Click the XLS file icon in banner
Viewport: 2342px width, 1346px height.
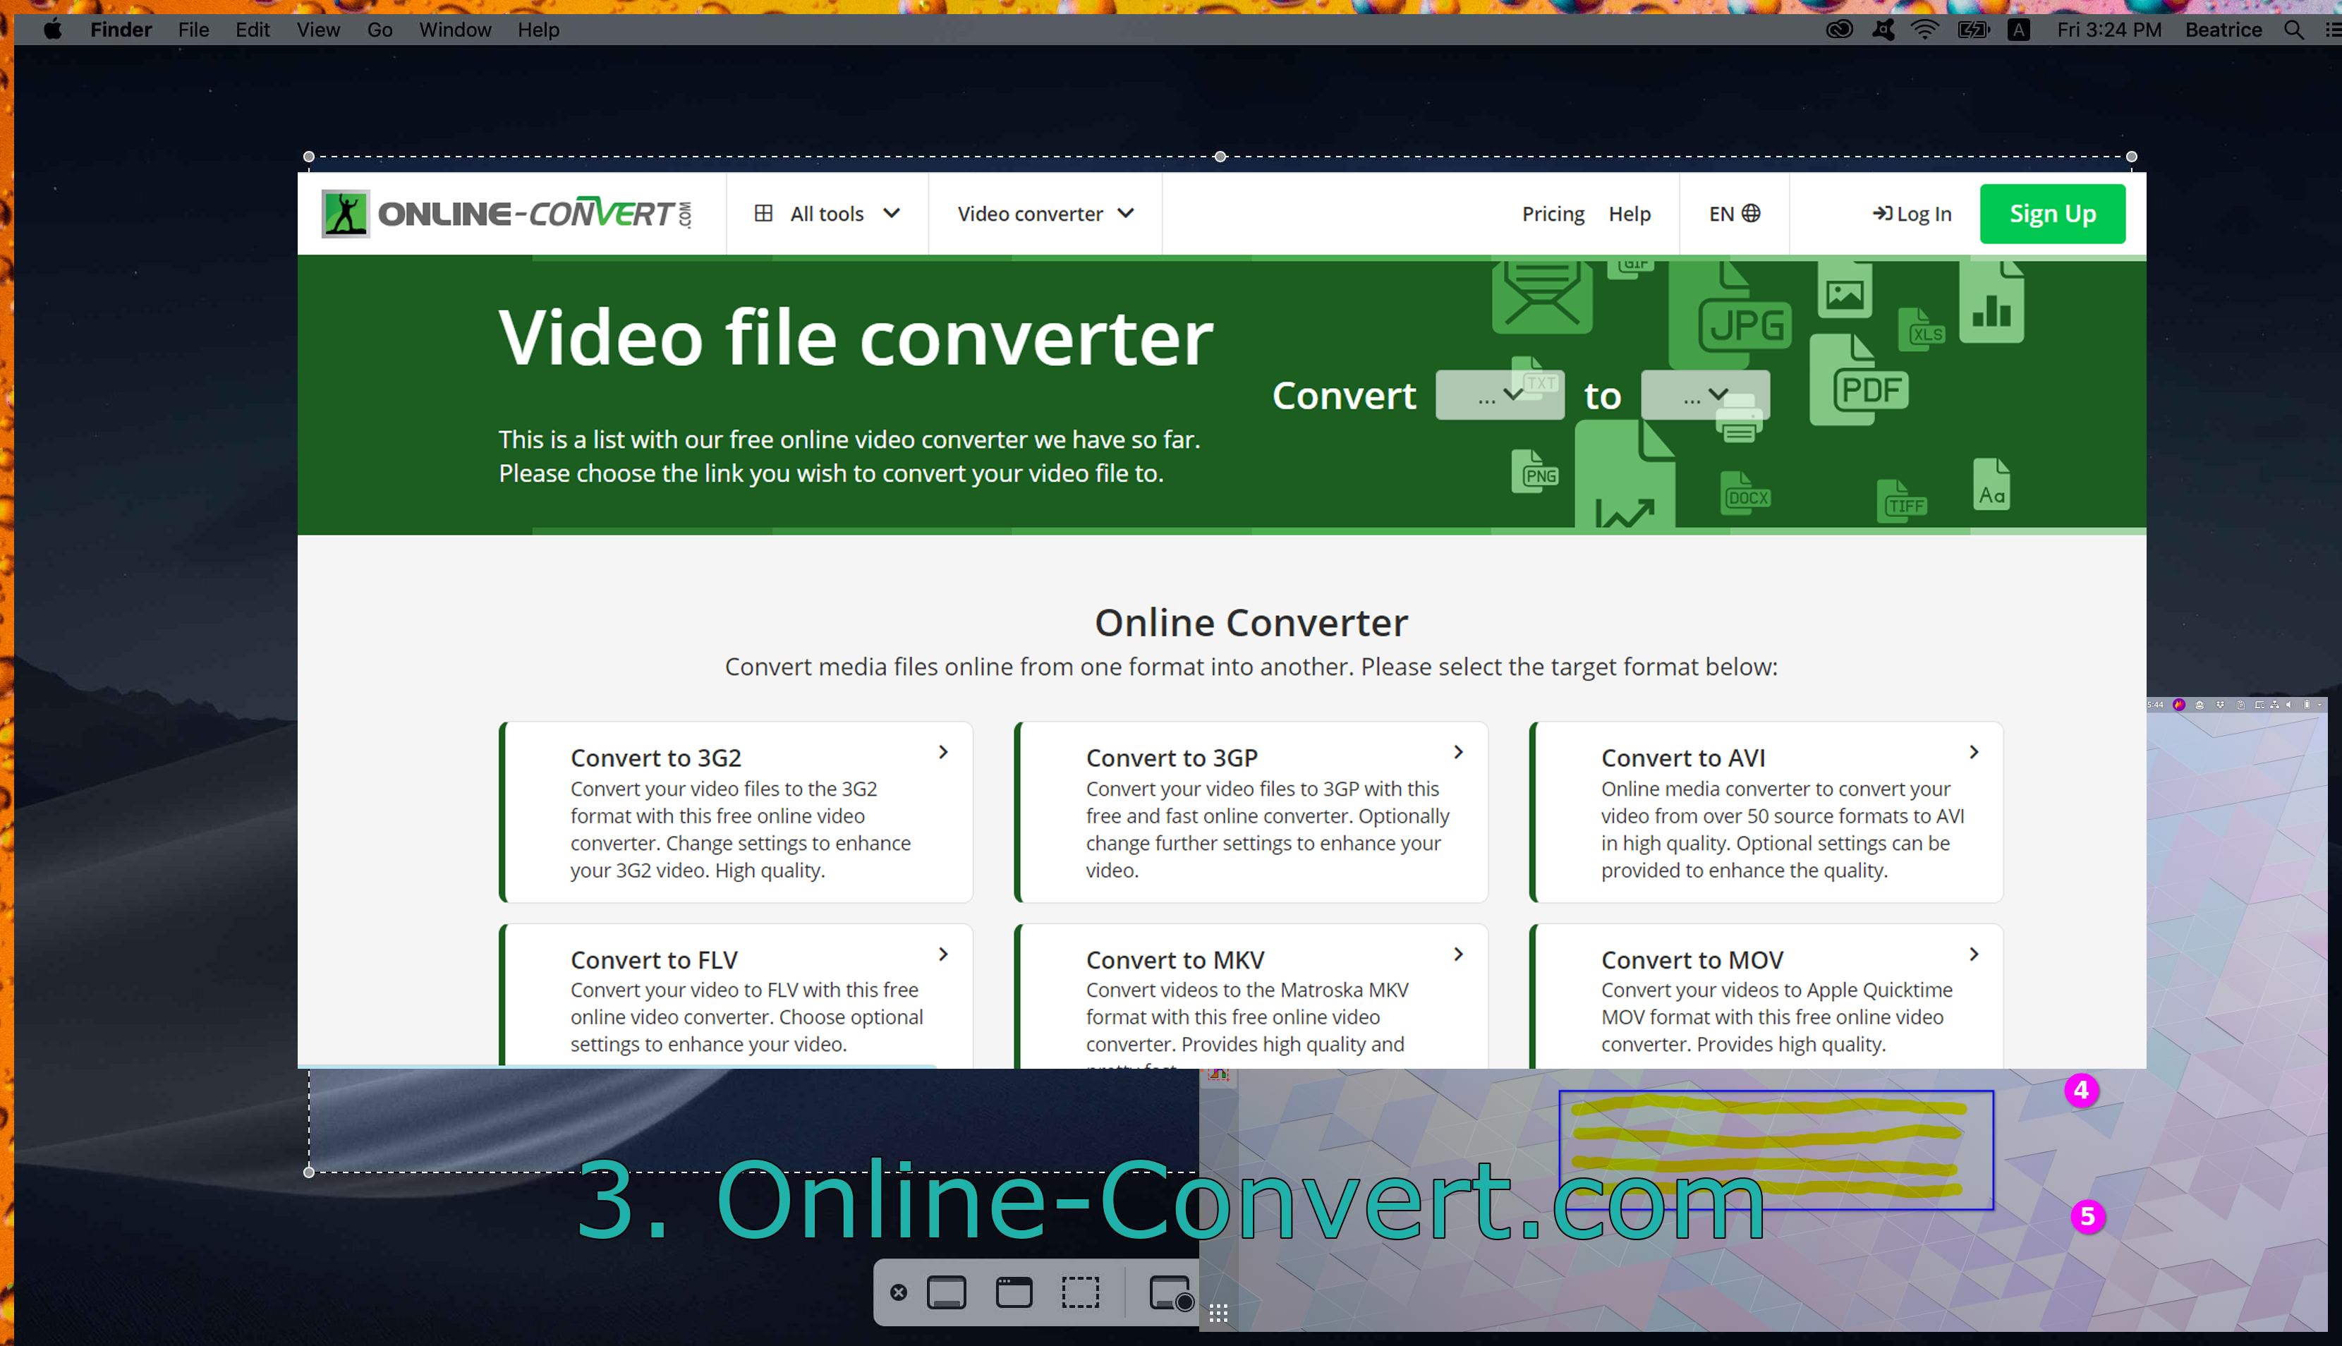pos(1922,330)
